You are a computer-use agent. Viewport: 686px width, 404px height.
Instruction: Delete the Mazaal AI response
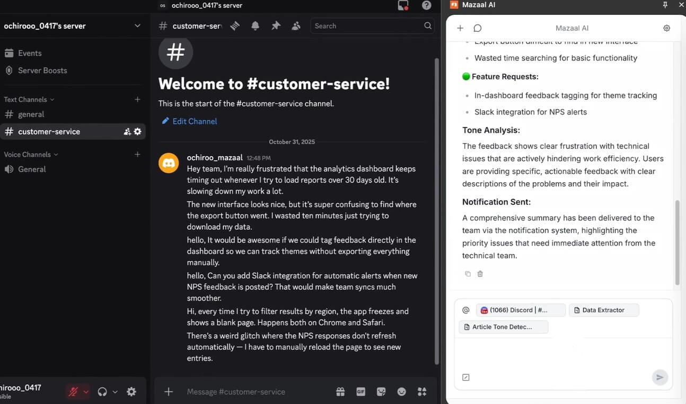coord(480,274)
